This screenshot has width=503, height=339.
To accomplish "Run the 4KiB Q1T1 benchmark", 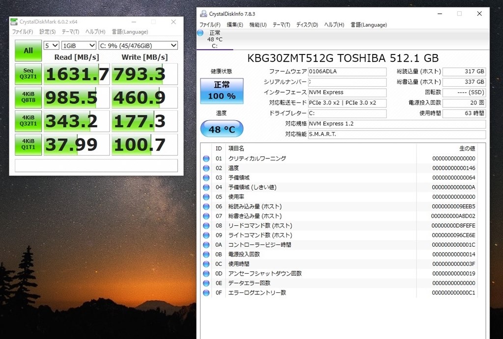I will [28, 144].
